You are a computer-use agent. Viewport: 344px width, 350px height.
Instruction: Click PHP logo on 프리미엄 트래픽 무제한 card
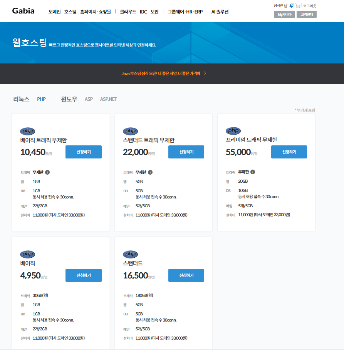pyautogui.click(x=233, y=131)
